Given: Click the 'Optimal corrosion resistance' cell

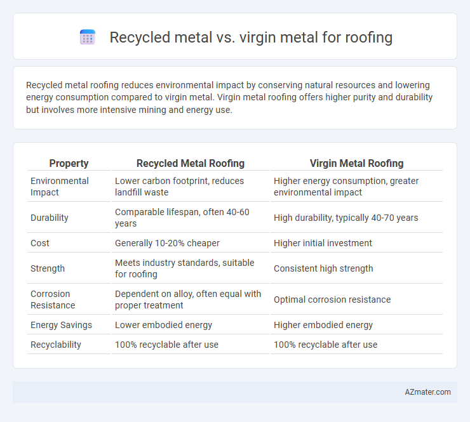Looking at the screenshot, I should tap(332, 300).
